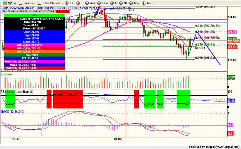Screen dimensions: 241x149
Task: Select the Symbol row in data window
Action: [34, 19]
